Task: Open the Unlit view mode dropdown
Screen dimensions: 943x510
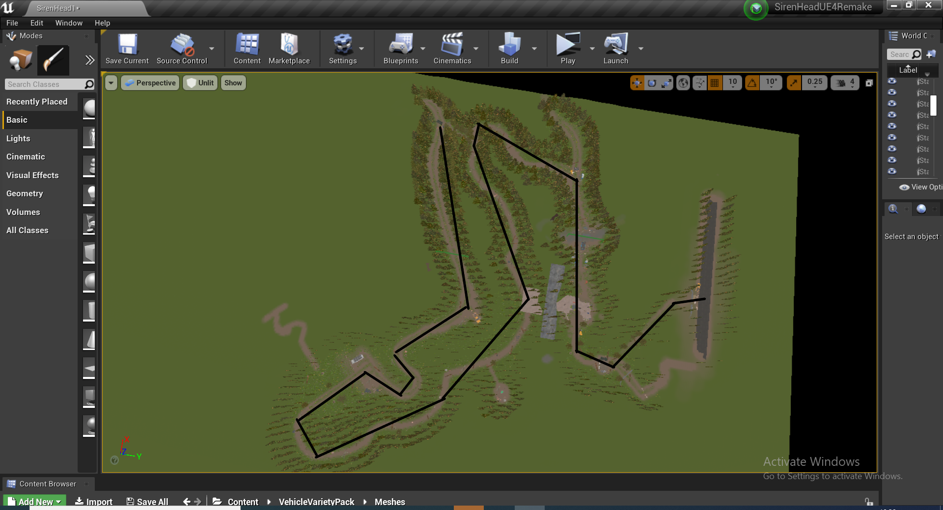Action: 200,82
